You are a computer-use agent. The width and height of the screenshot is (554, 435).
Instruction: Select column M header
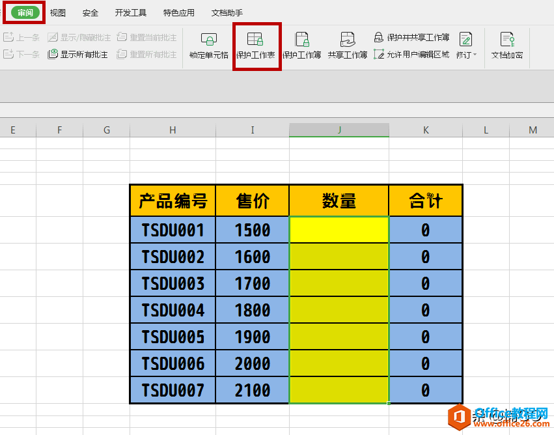532,130
